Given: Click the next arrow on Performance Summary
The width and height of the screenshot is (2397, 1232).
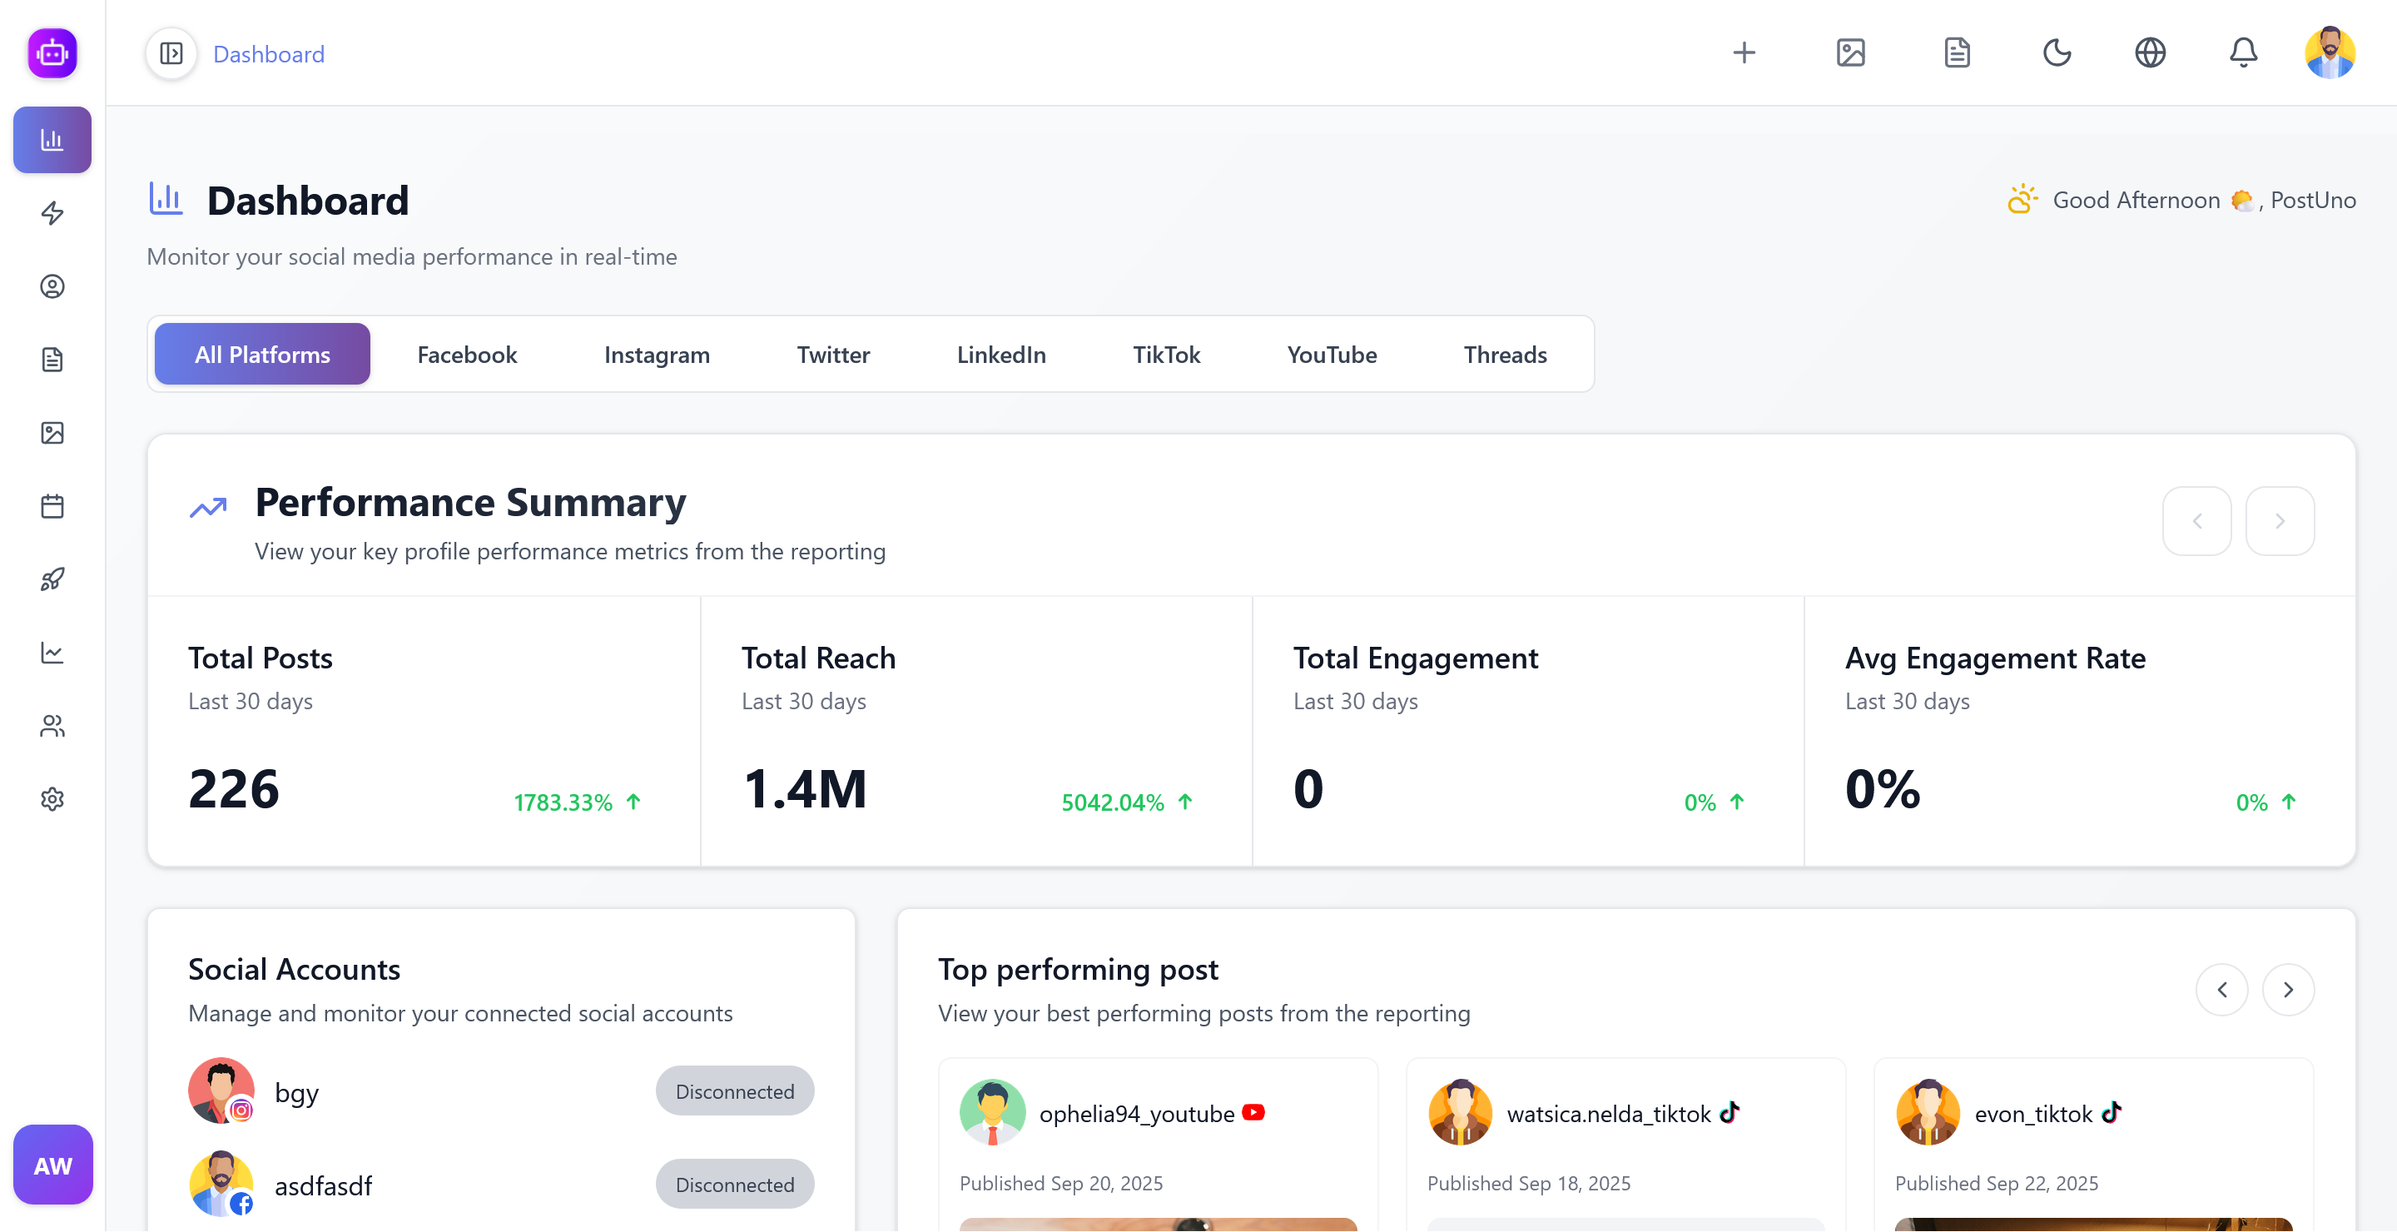Looking at the screenshot, I should [x=2280, y=520].
